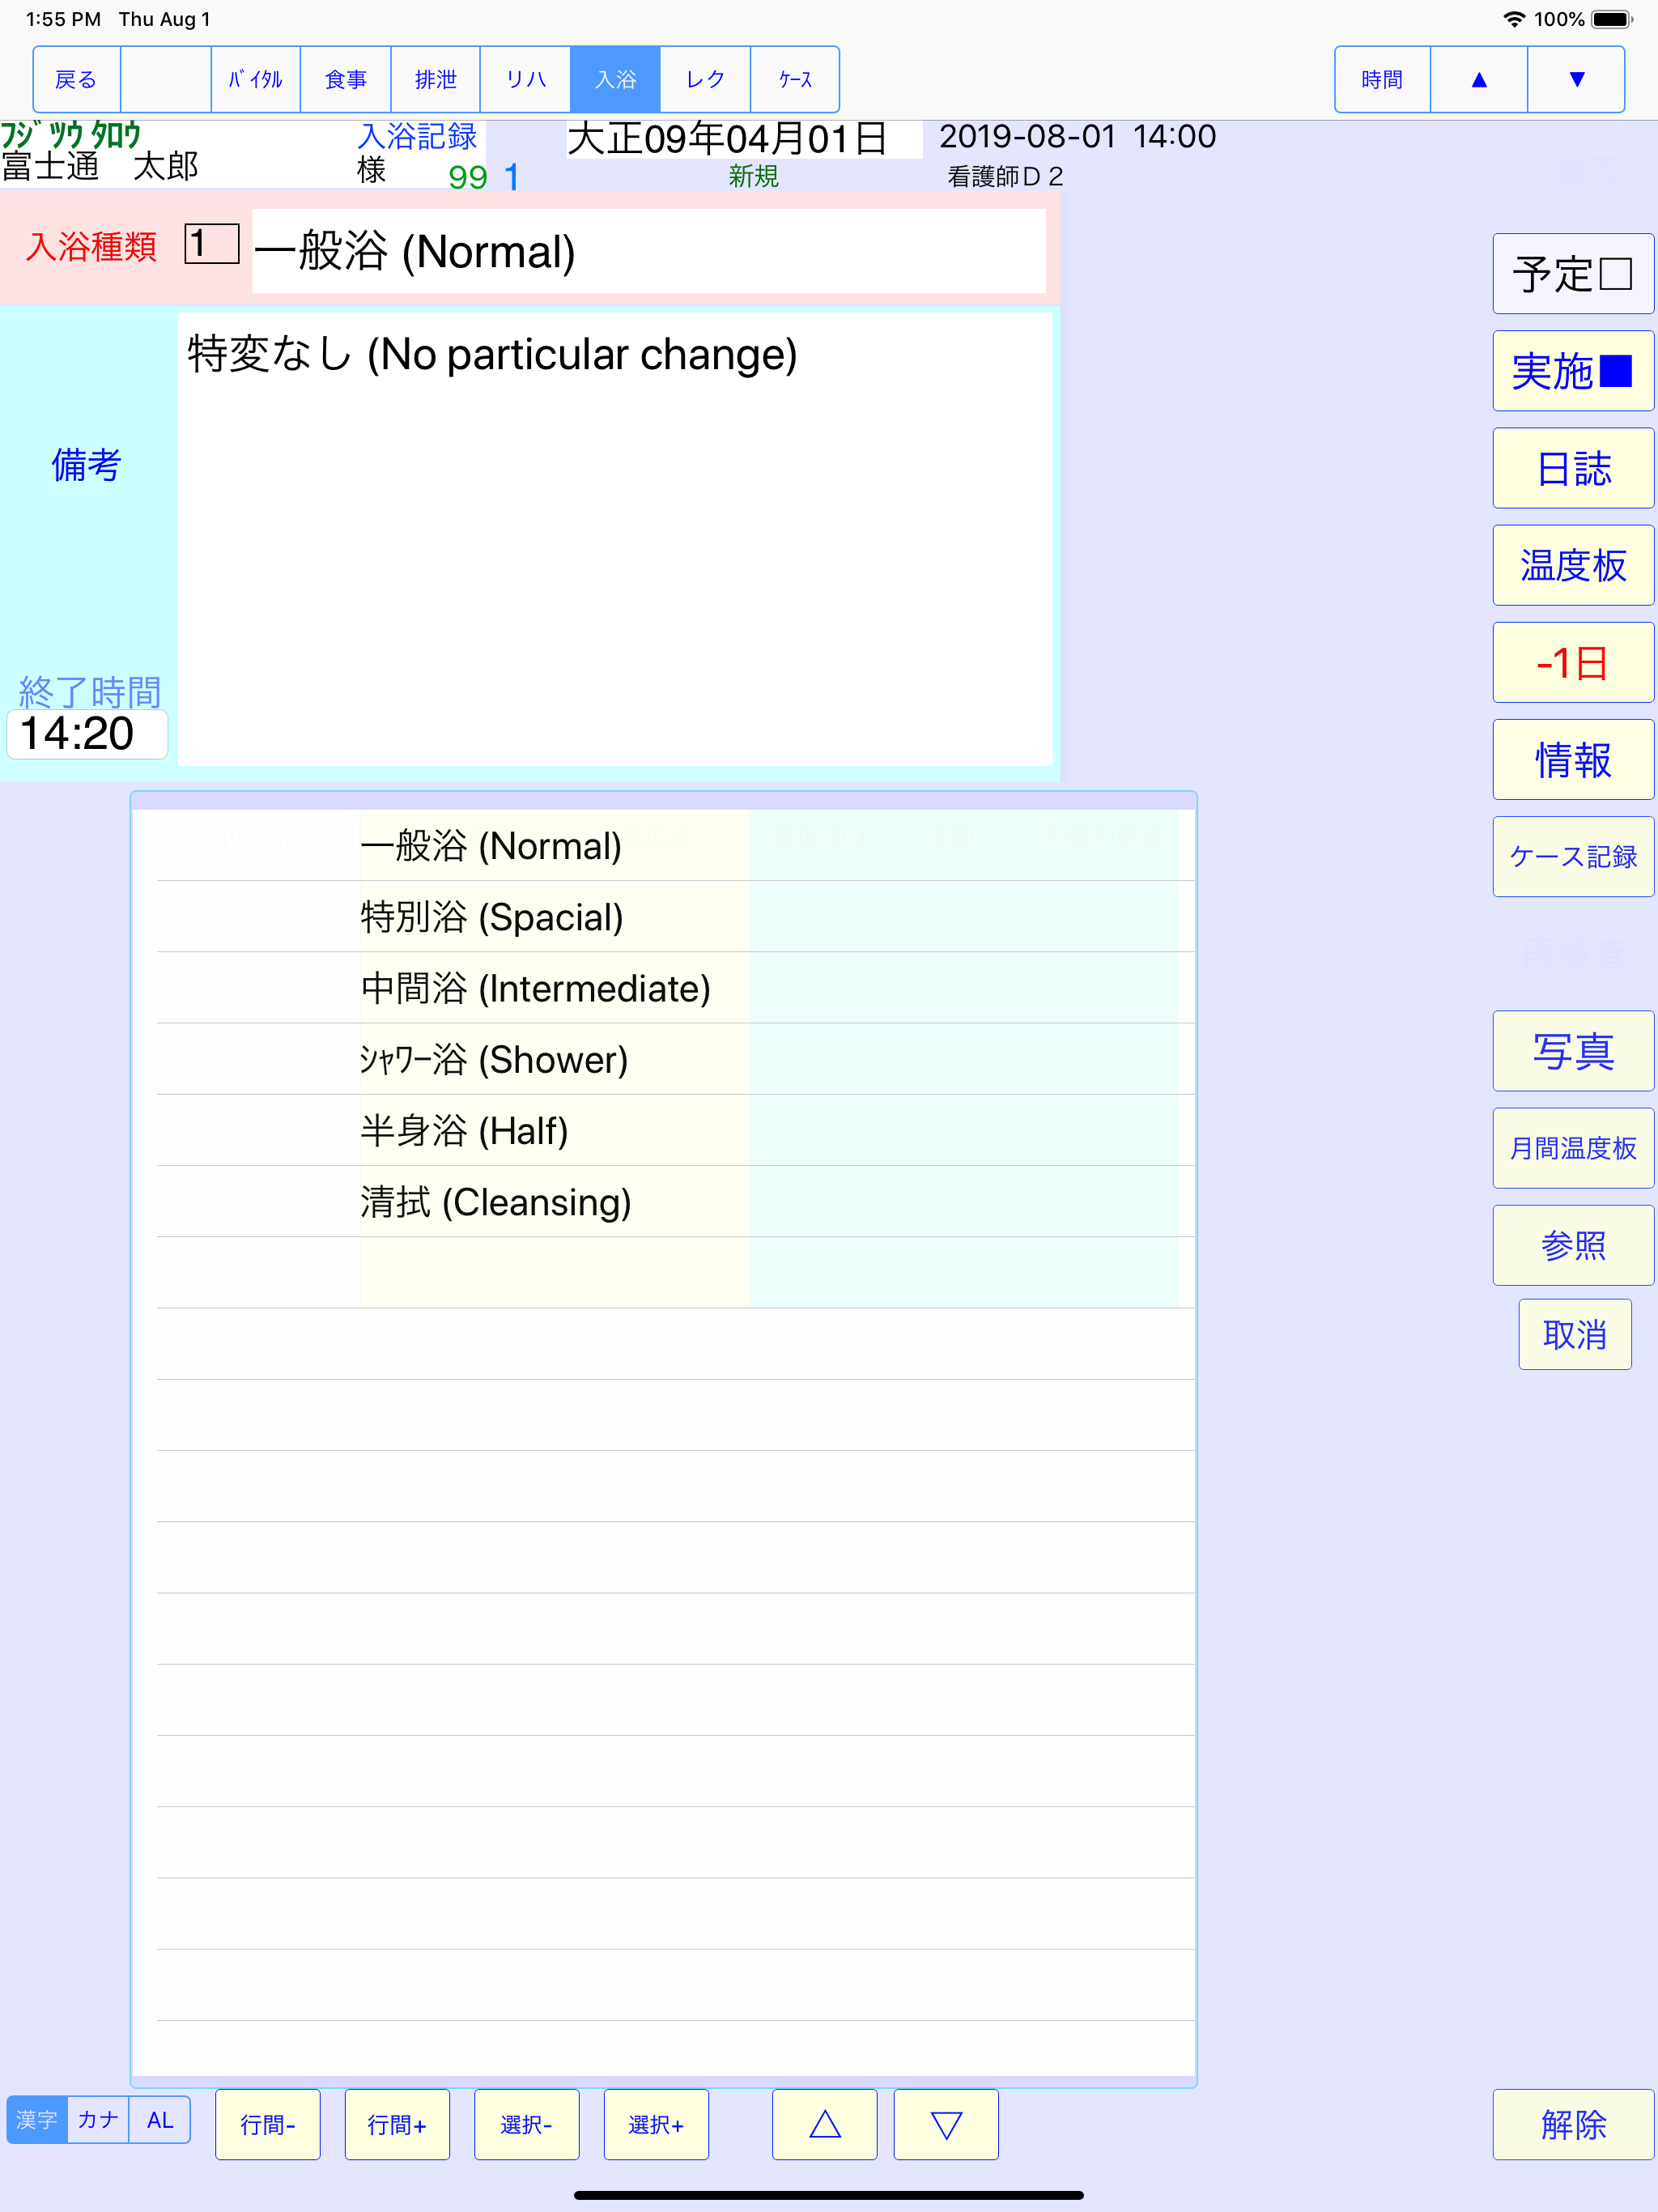Click the 備考 remarks text area
The width and height of the screenshot is (1658, 2212).
(615, 540)
